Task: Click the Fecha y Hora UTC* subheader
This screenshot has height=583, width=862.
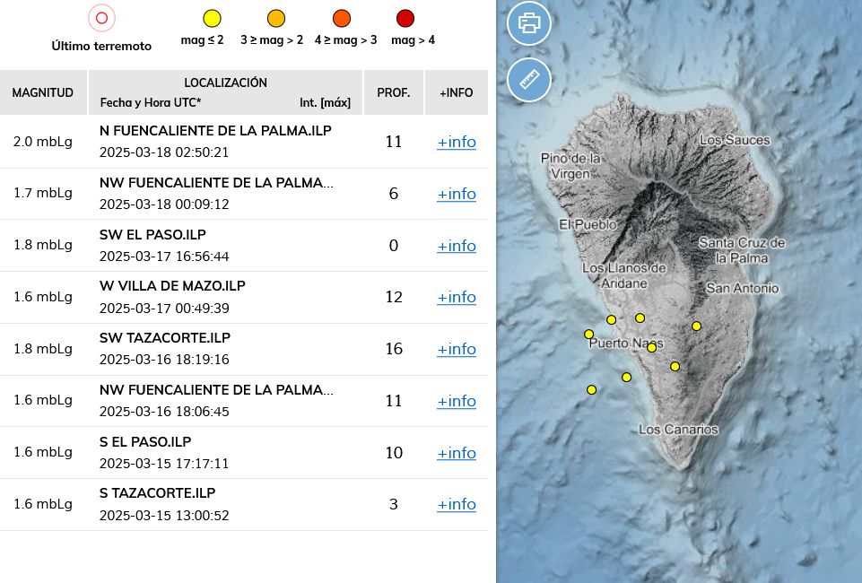Action: click(x=151, y=103)
